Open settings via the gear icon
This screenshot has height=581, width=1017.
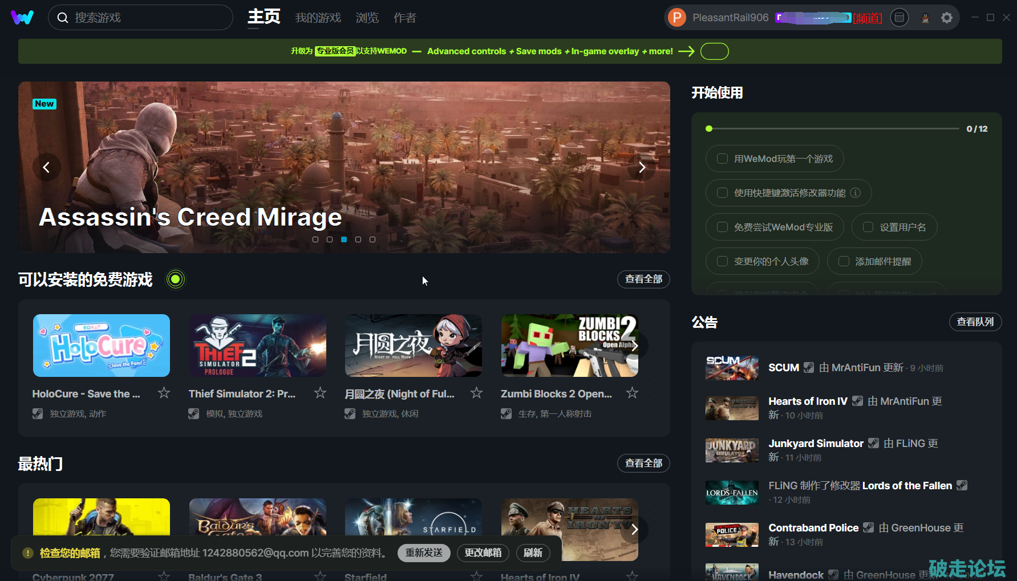click(947, 18)
